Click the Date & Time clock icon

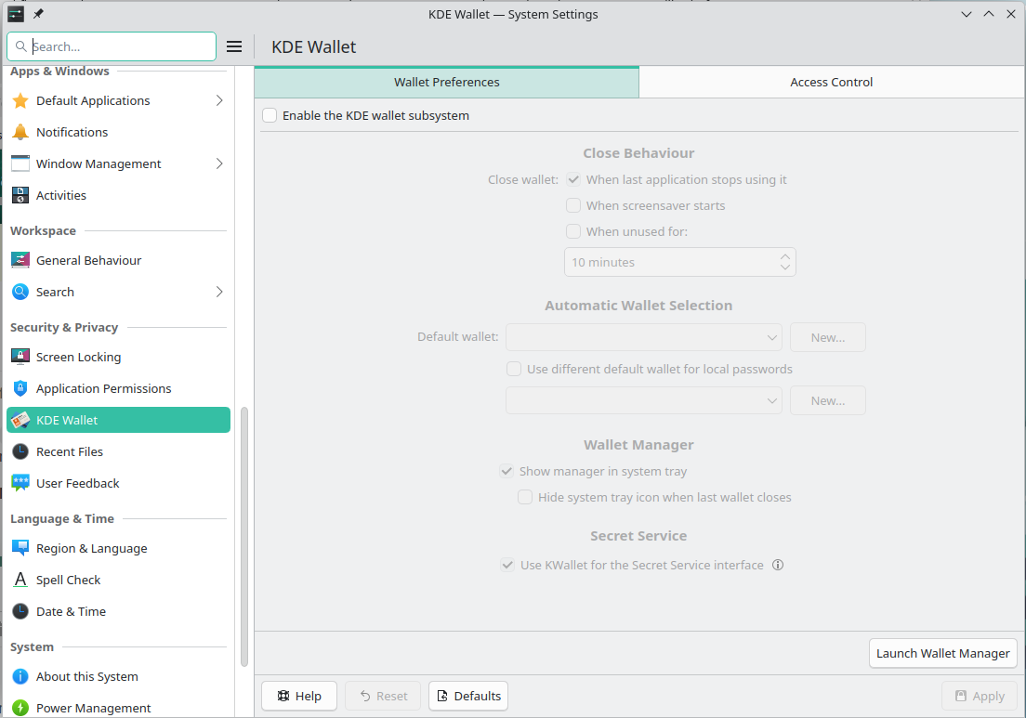pos(20,611)
